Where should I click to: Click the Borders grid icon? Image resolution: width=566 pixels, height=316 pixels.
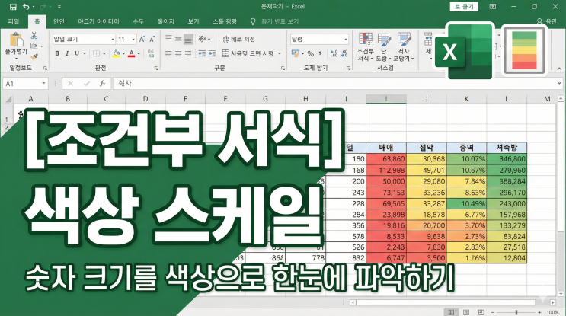[x=96, y=53]
